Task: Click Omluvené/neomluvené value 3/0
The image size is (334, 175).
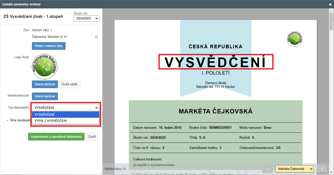Action: click(x=278, y=148)
